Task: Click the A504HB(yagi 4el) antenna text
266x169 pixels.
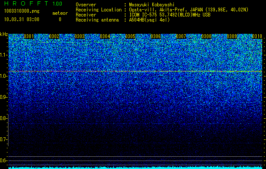Action: [149, 20]
